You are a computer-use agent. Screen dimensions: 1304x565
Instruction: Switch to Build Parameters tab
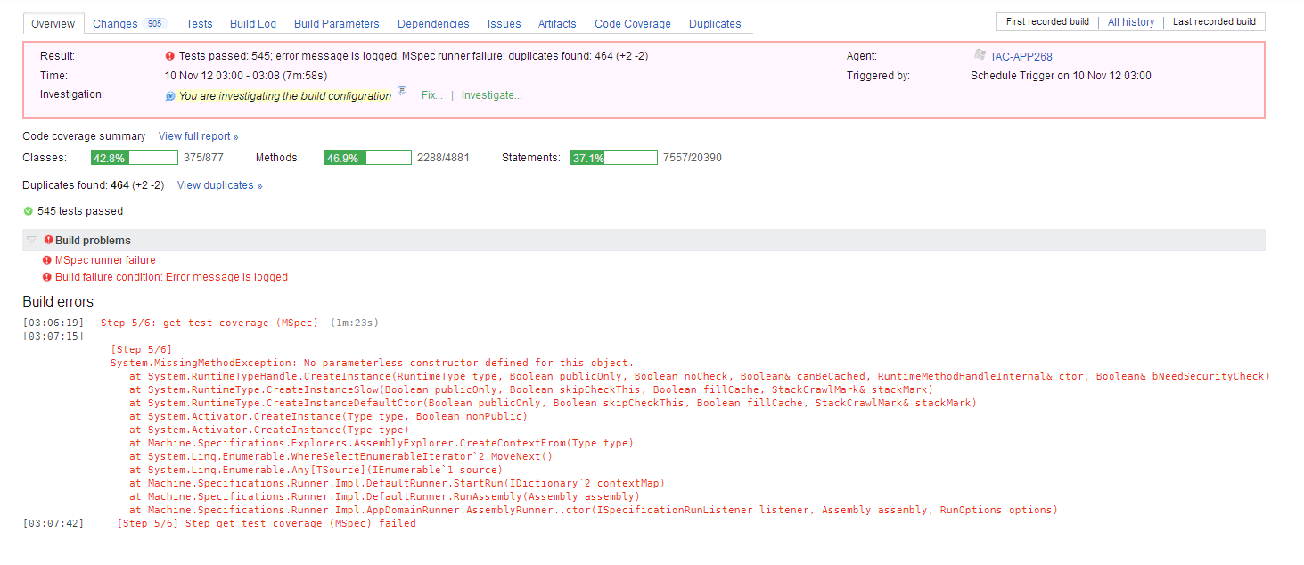(x=336, y=24)
